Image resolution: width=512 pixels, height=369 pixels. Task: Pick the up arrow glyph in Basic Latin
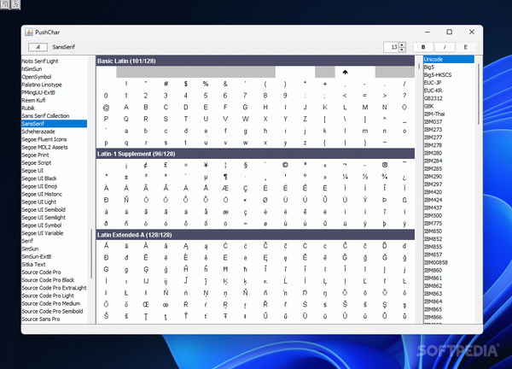[x=345, y=73]
